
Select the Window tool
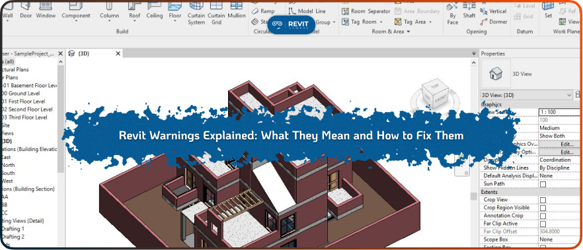tap(46, 11)
